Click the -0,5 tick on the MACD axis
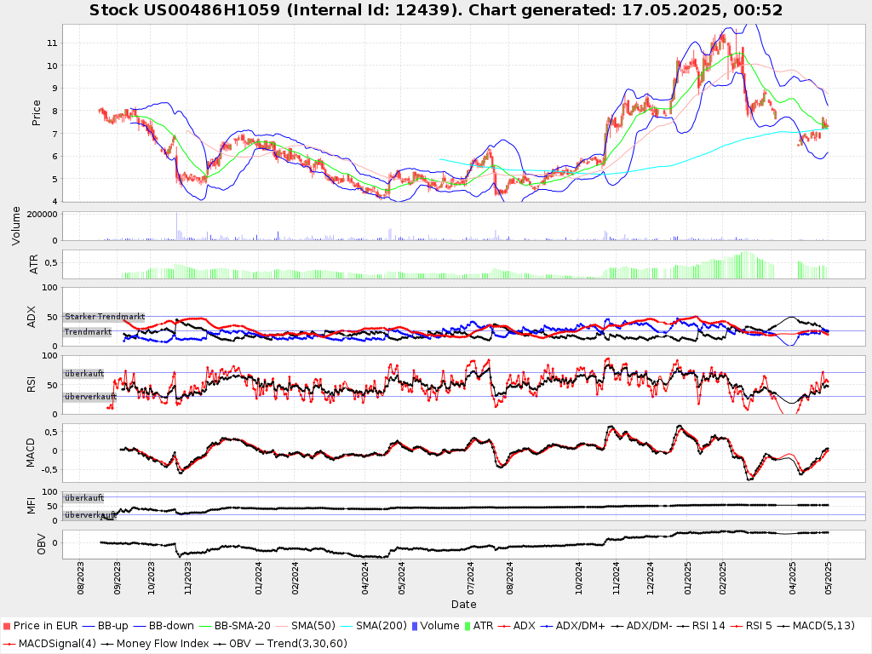 pyautogui.click(x=49, y=470)
